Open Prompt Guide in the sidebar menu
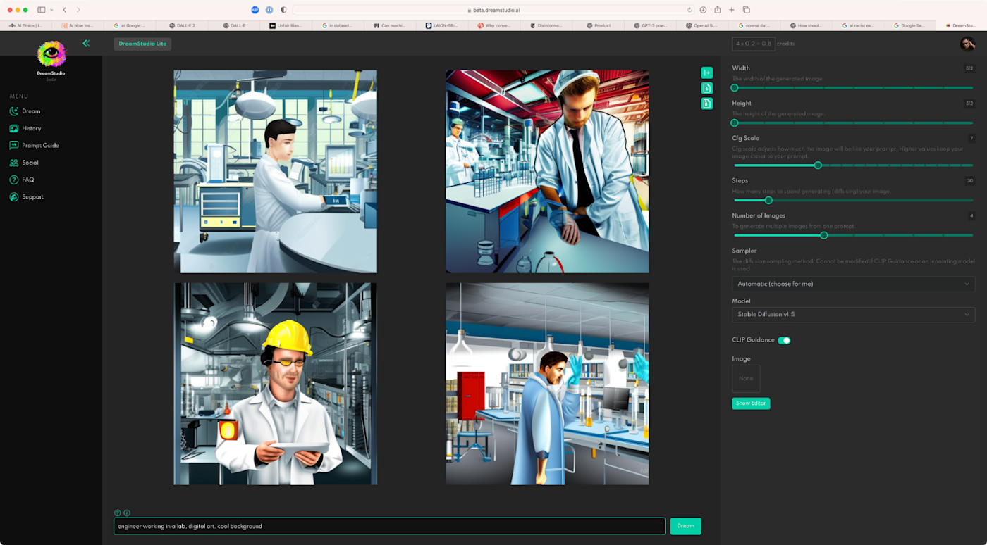Image resolution: width=987 pixels, height=545 pixels. (40, 145)
